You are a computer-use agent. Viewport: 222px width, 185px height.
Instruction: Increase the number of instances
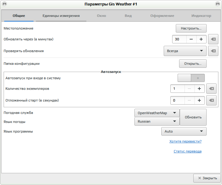tap(199, 89)
